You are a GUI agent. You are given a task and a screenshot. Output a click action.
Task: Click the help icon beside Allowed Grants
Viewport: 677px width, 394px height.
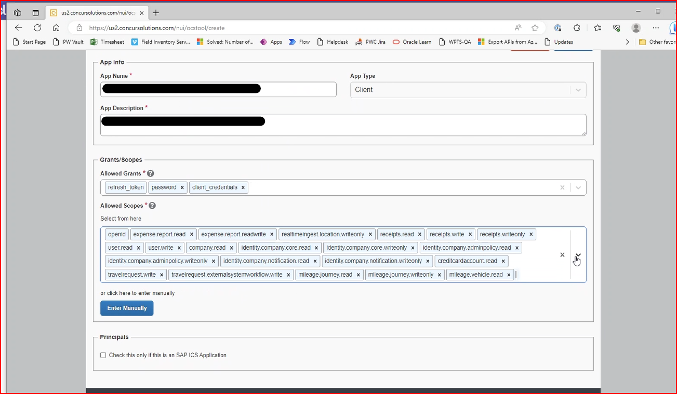pos(151,173)
